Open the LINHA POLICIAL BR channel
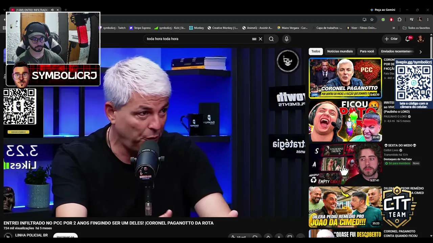The width and height of the screenshot is (433, 243). coord(31,235)
